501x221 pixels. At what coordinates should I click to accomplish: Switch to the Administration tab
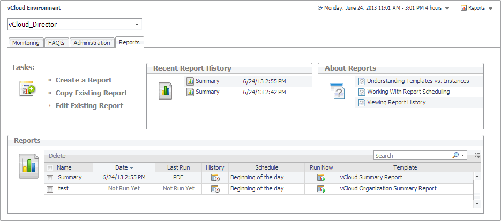click(x=92, y=43)
